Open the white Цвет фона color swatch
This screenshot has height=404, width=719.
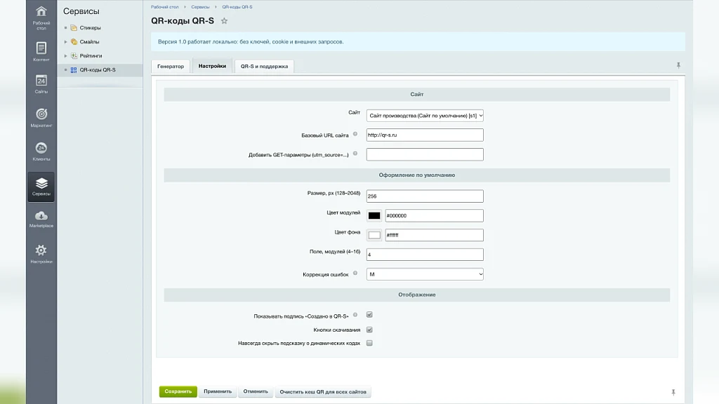(x=374, y=235)
